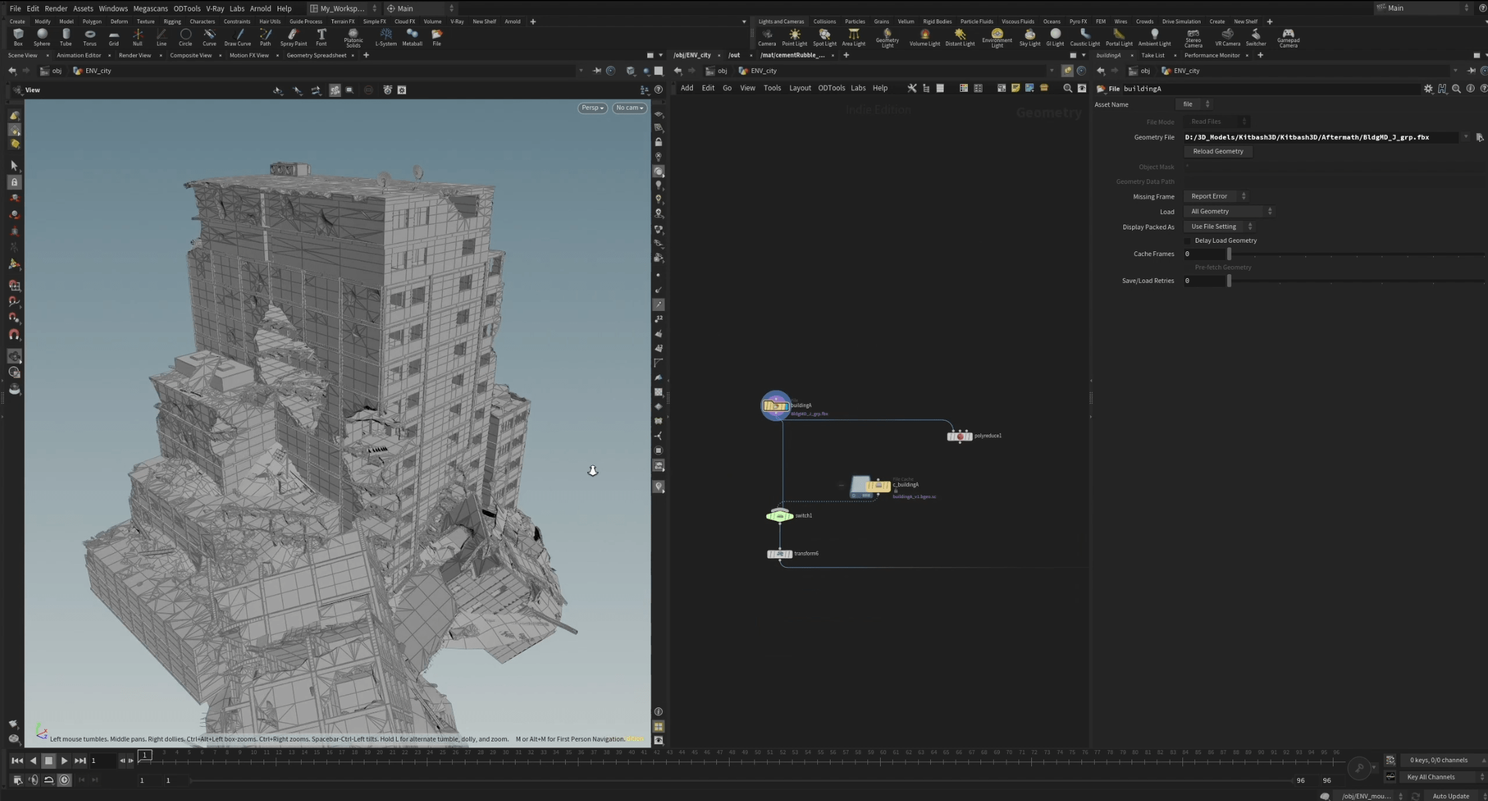Switch to the Performance Monitor tab
1488x801 pixels.
[1212, 55]
